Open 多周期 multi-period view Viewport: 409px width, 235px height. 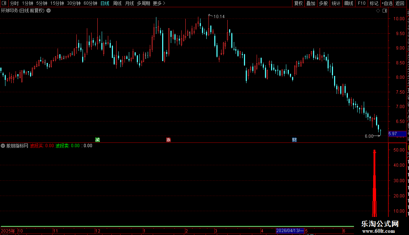pyautogui.click(x=143, y=3)
